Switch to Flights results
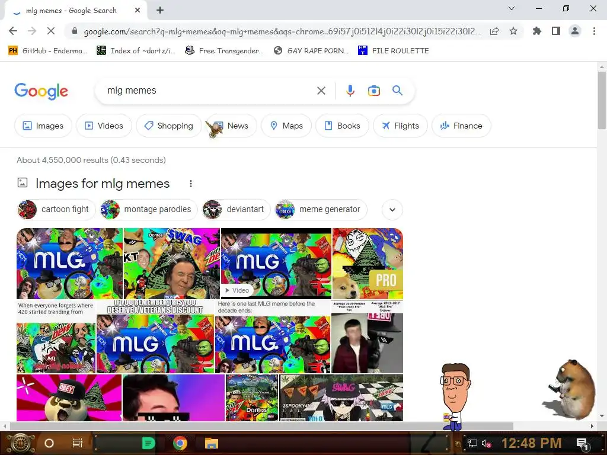This screenshot has width=607, height=455. 400,126
